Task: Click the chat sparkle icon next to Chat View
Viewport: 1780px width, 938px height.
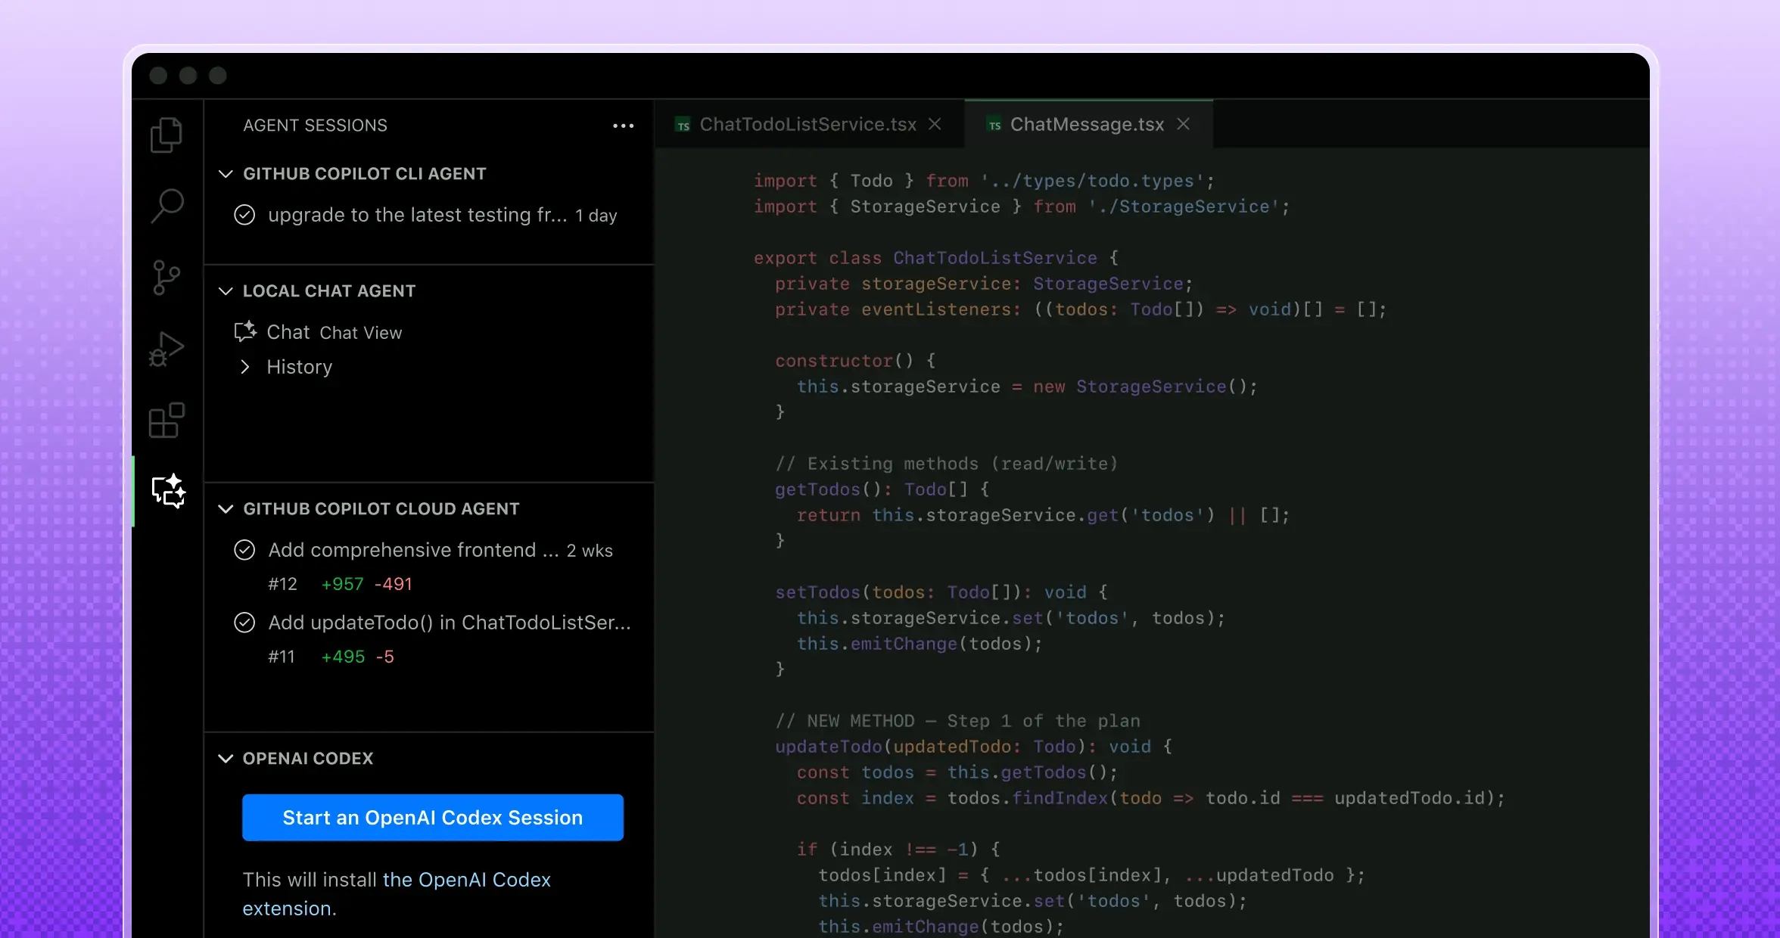Action: click(x=245, y=331)
